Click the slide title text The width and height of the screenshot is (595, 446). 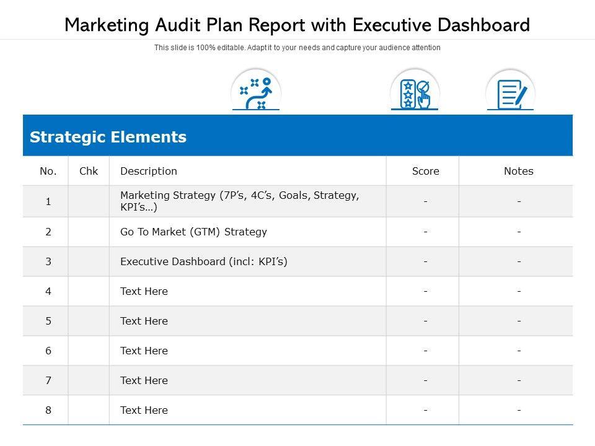[x=297, y=25]
